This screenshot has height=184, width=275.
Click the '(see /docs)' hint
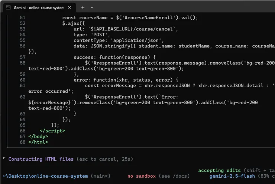(x=174, y=176)
